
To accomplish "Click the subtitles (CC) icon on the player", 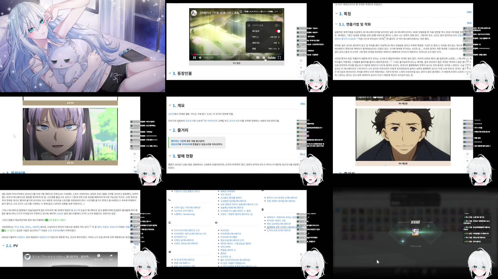I will [258, 58].
